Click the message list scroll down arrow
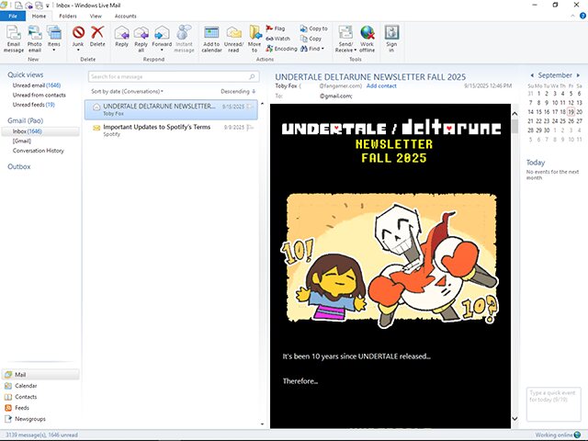This screenshot has height=441, width=588. pyautogui.click(x=262, y=424)
